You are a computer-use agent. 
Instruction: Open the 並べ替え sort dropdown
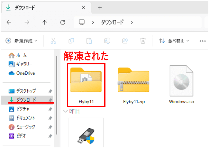tap(174, 41)
